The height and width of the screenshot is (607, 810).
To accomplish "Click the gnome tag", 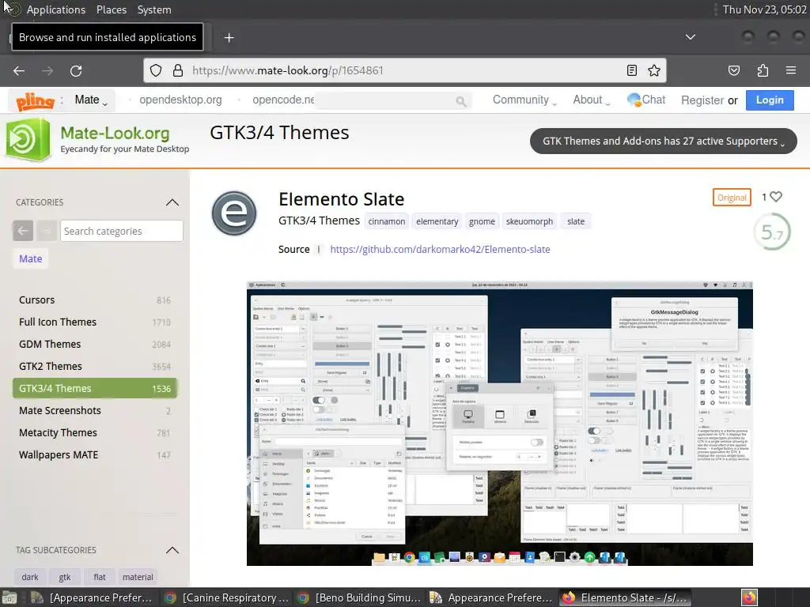I will click(482, 221).
